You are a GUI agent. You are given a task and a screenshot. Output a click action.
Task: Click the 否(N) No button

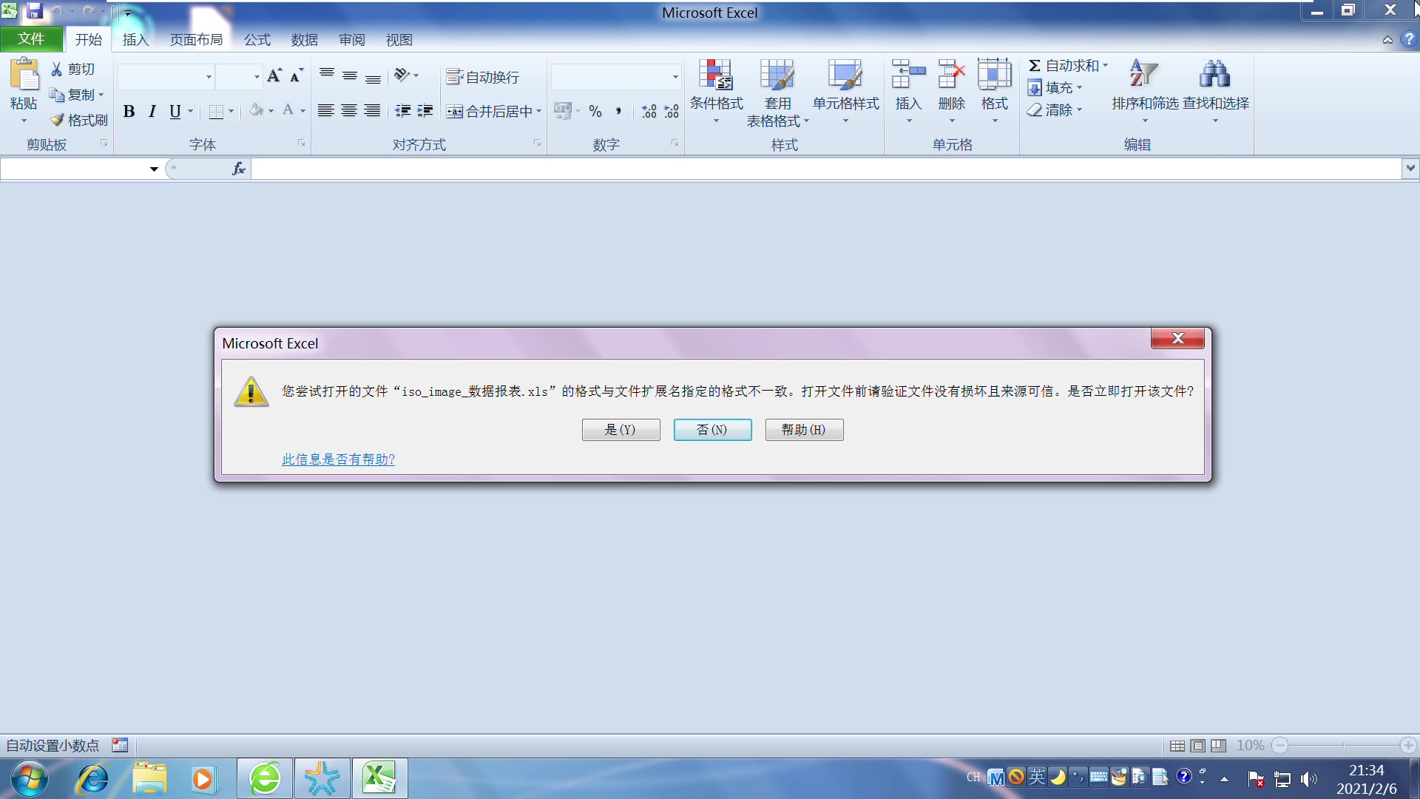[x=712, y=430]
